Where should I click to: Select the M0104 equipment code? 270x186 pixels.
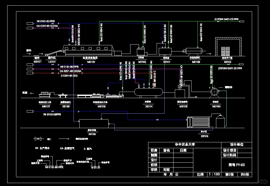coord(217,106)
